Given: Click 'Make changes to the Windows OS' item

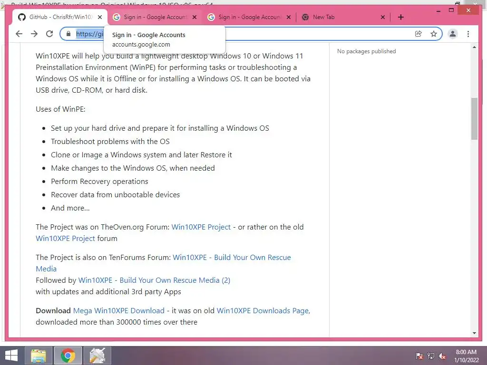Looking at the screenshot, I should click(133, 168).
